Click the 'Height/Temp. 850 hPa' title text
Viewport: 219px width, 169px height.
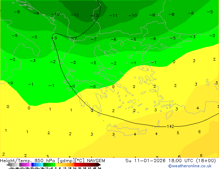point(27,161)
